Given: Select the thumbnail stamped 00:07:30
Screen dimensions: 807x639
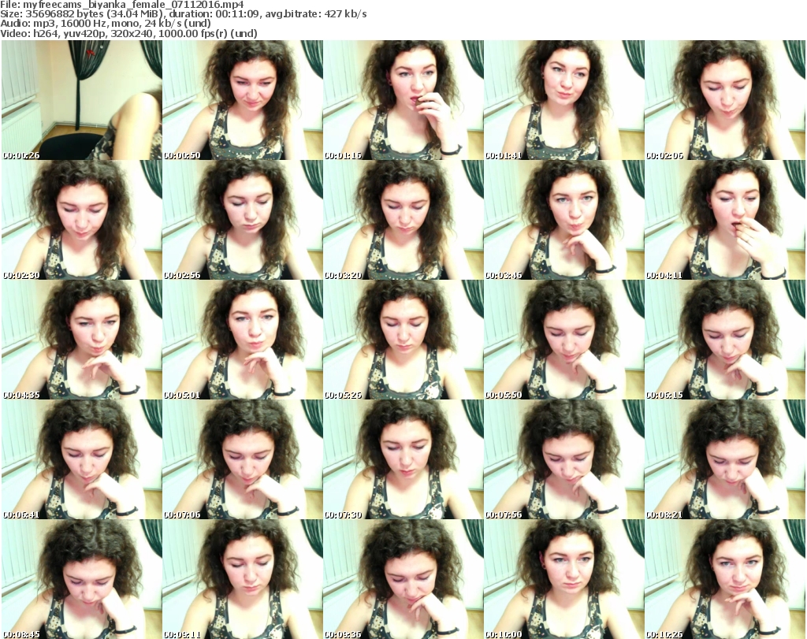Looking at the screenshot, I should pyautogui.click(x=403, y=459).
